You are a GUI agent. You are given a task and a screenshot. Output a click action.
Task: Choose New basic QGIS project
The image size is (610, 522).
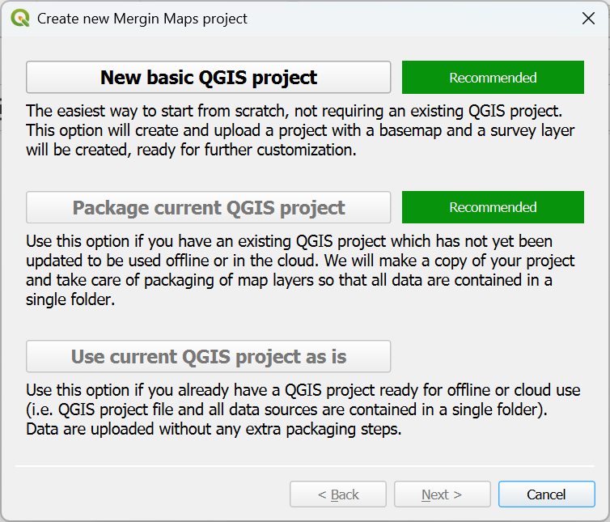(x=209, y=78)
